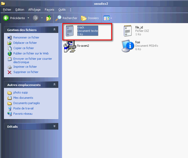
Task: Click the Rechercher label in toolbar
Action: point(70,18)
